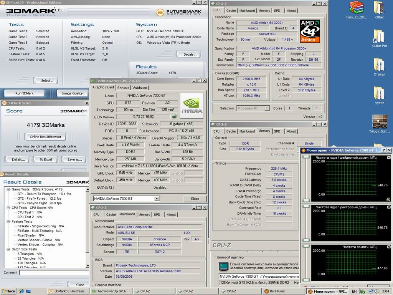This screenshot has width=393, height=295.
Task: Open the Trilogy_Suit desktop icon
Action: click(379, 124)
